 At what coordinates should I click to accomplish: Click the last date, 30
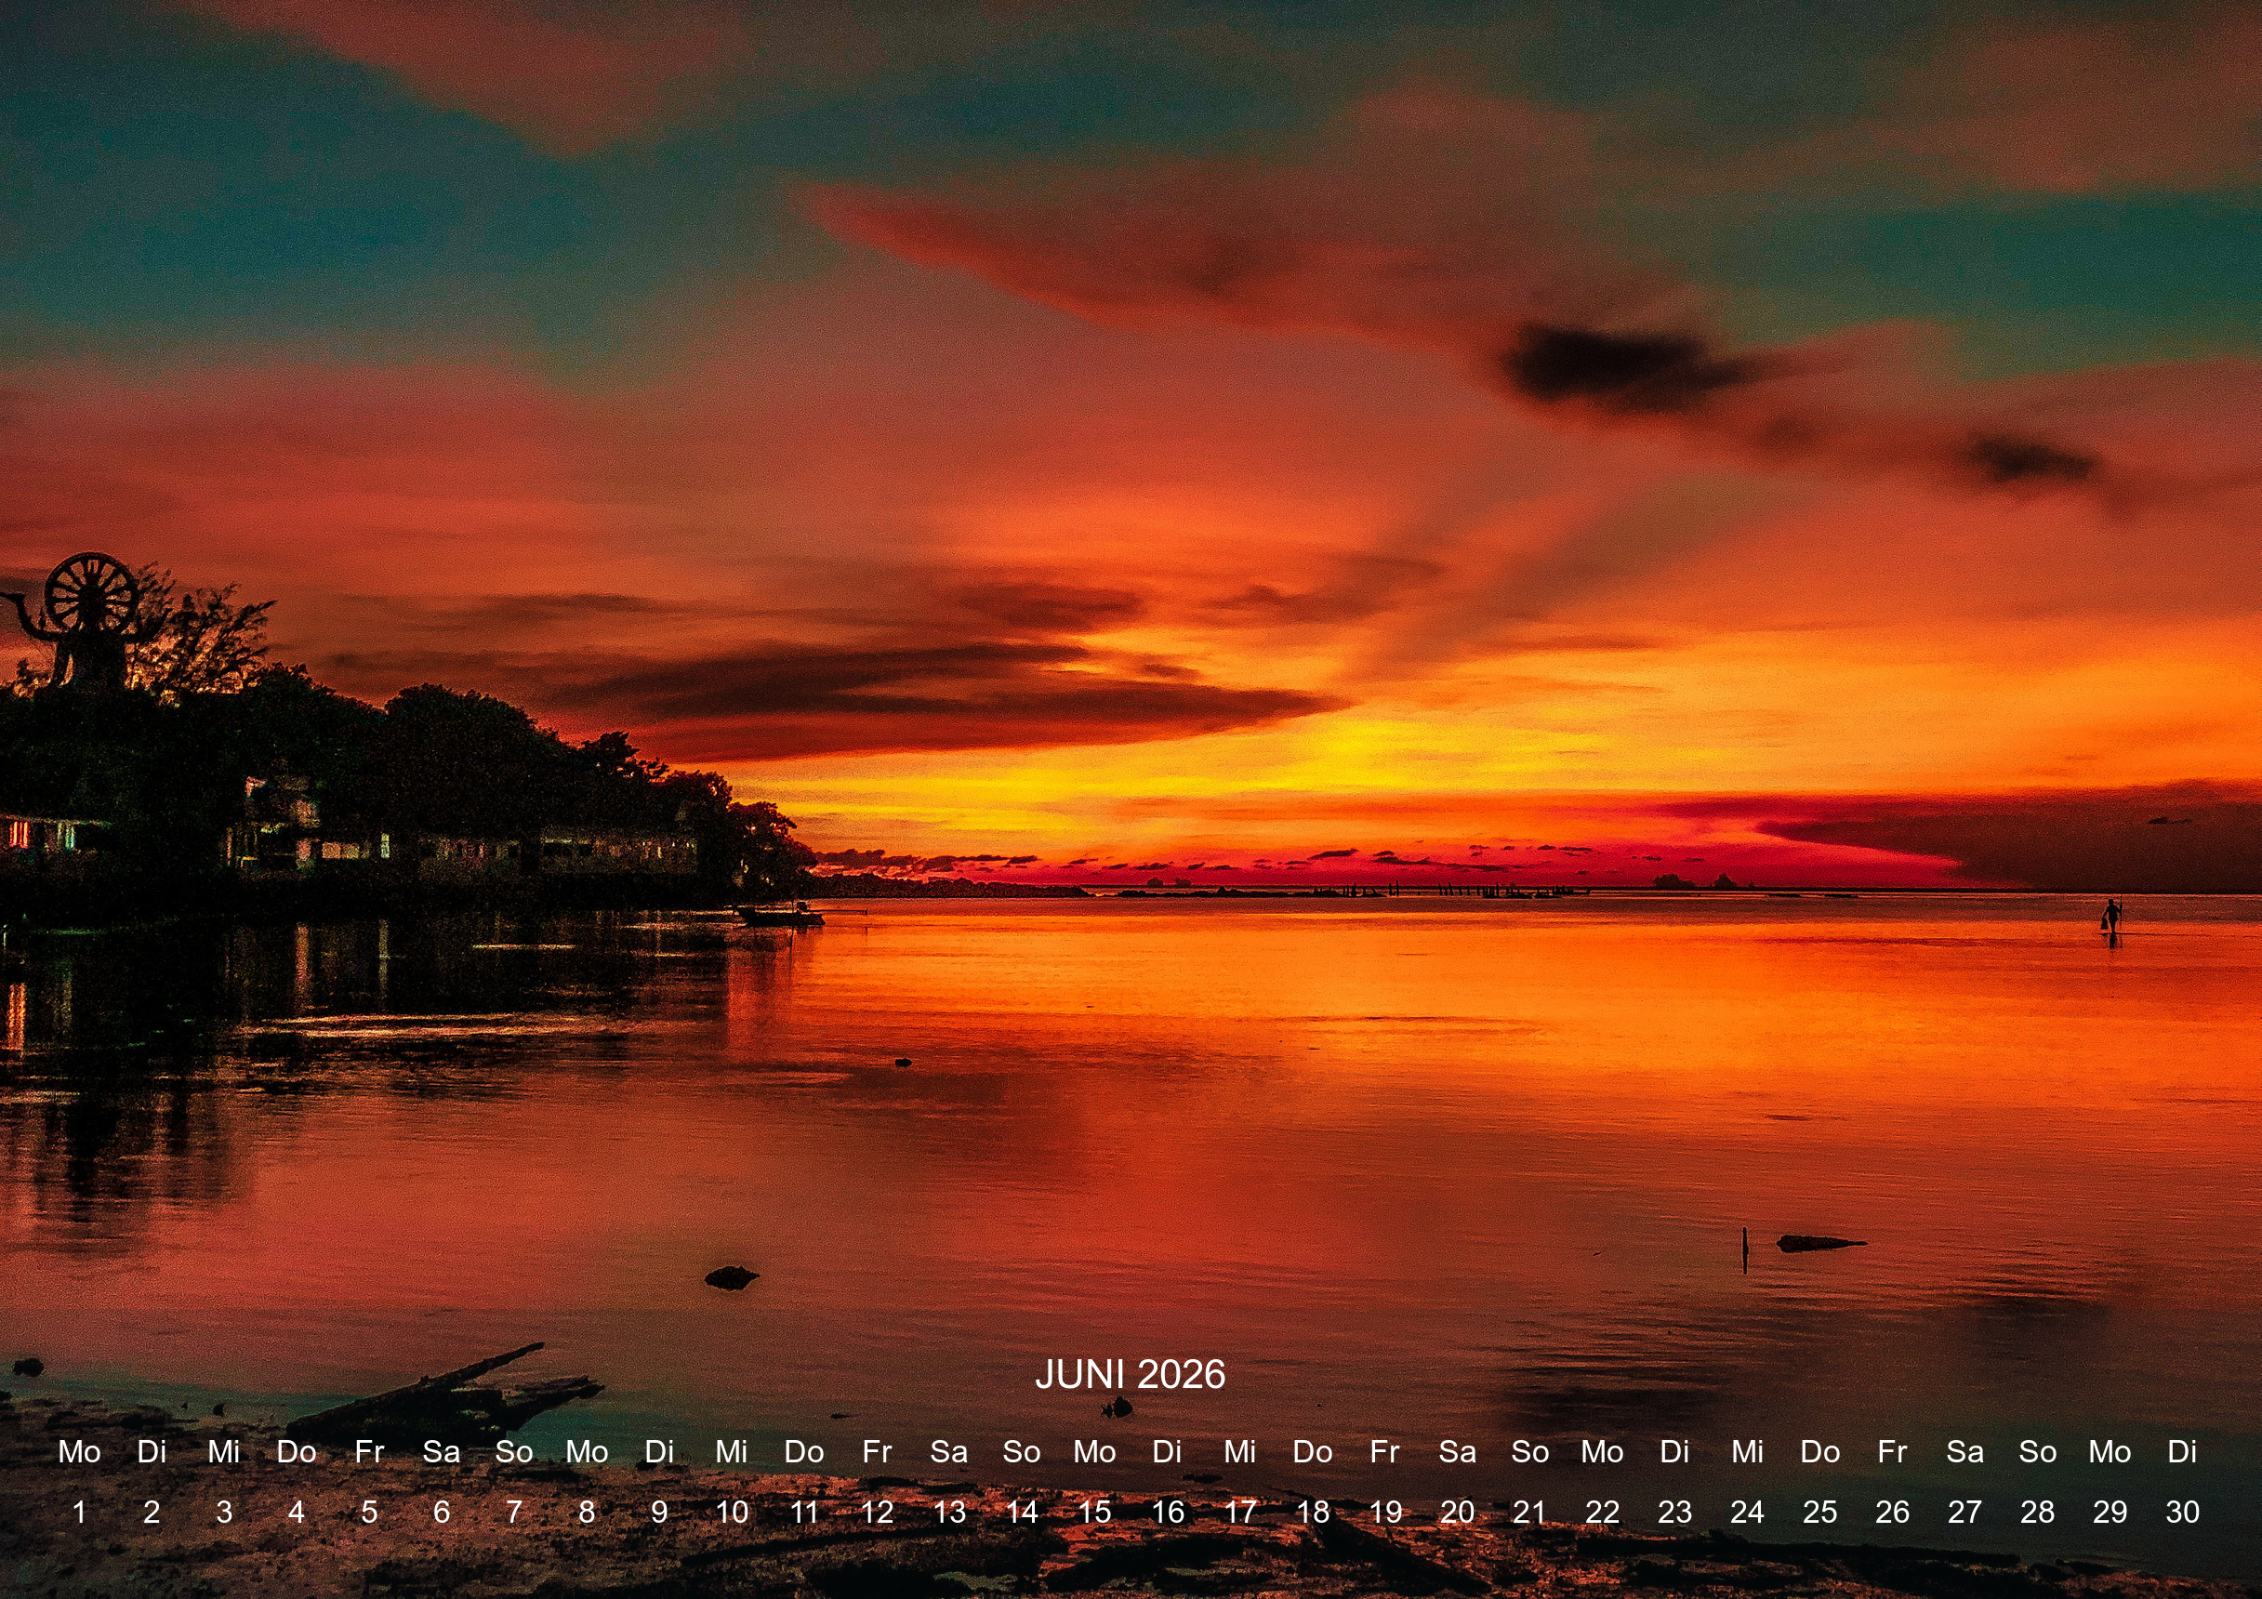[x=2182, y=1512]
